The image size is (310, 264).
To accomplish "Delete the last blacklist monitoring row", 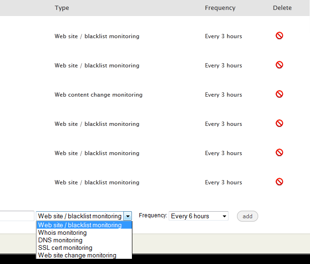I will click(x=279, y=182).
